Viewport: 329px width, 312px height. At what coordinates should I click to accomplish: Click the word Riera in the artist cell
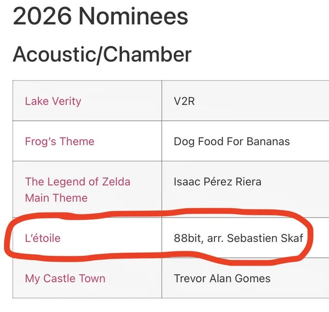[248, 181]
